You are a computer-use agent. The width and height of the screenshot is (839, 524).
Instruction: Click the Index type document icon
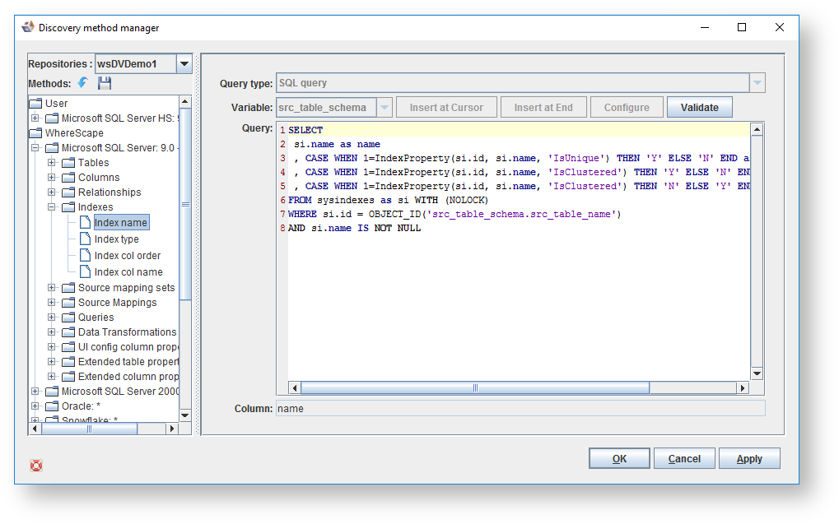pos(85,239)
